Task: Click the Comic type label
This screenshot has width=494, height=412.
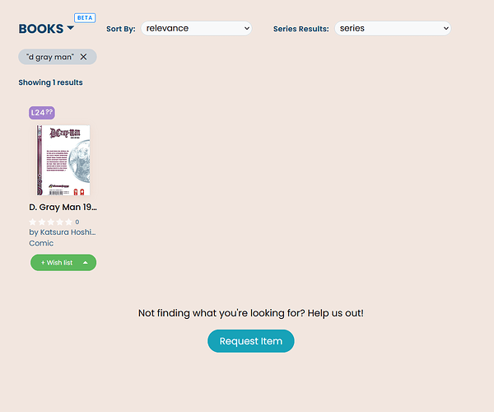Action: (x=41, y=243)
